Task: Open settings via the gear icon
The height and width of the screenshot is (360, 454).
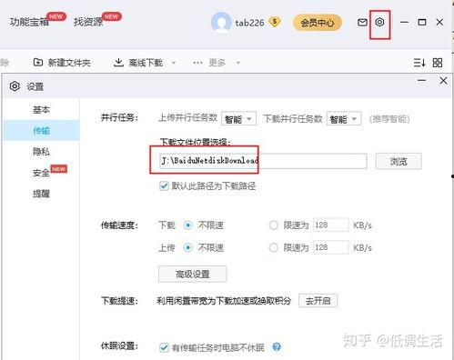Action: pos(379,23)
